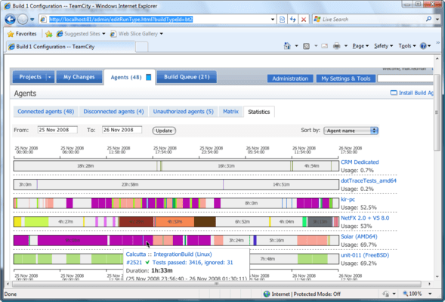Switch to the Matrix tab

[x=230, y=112]
